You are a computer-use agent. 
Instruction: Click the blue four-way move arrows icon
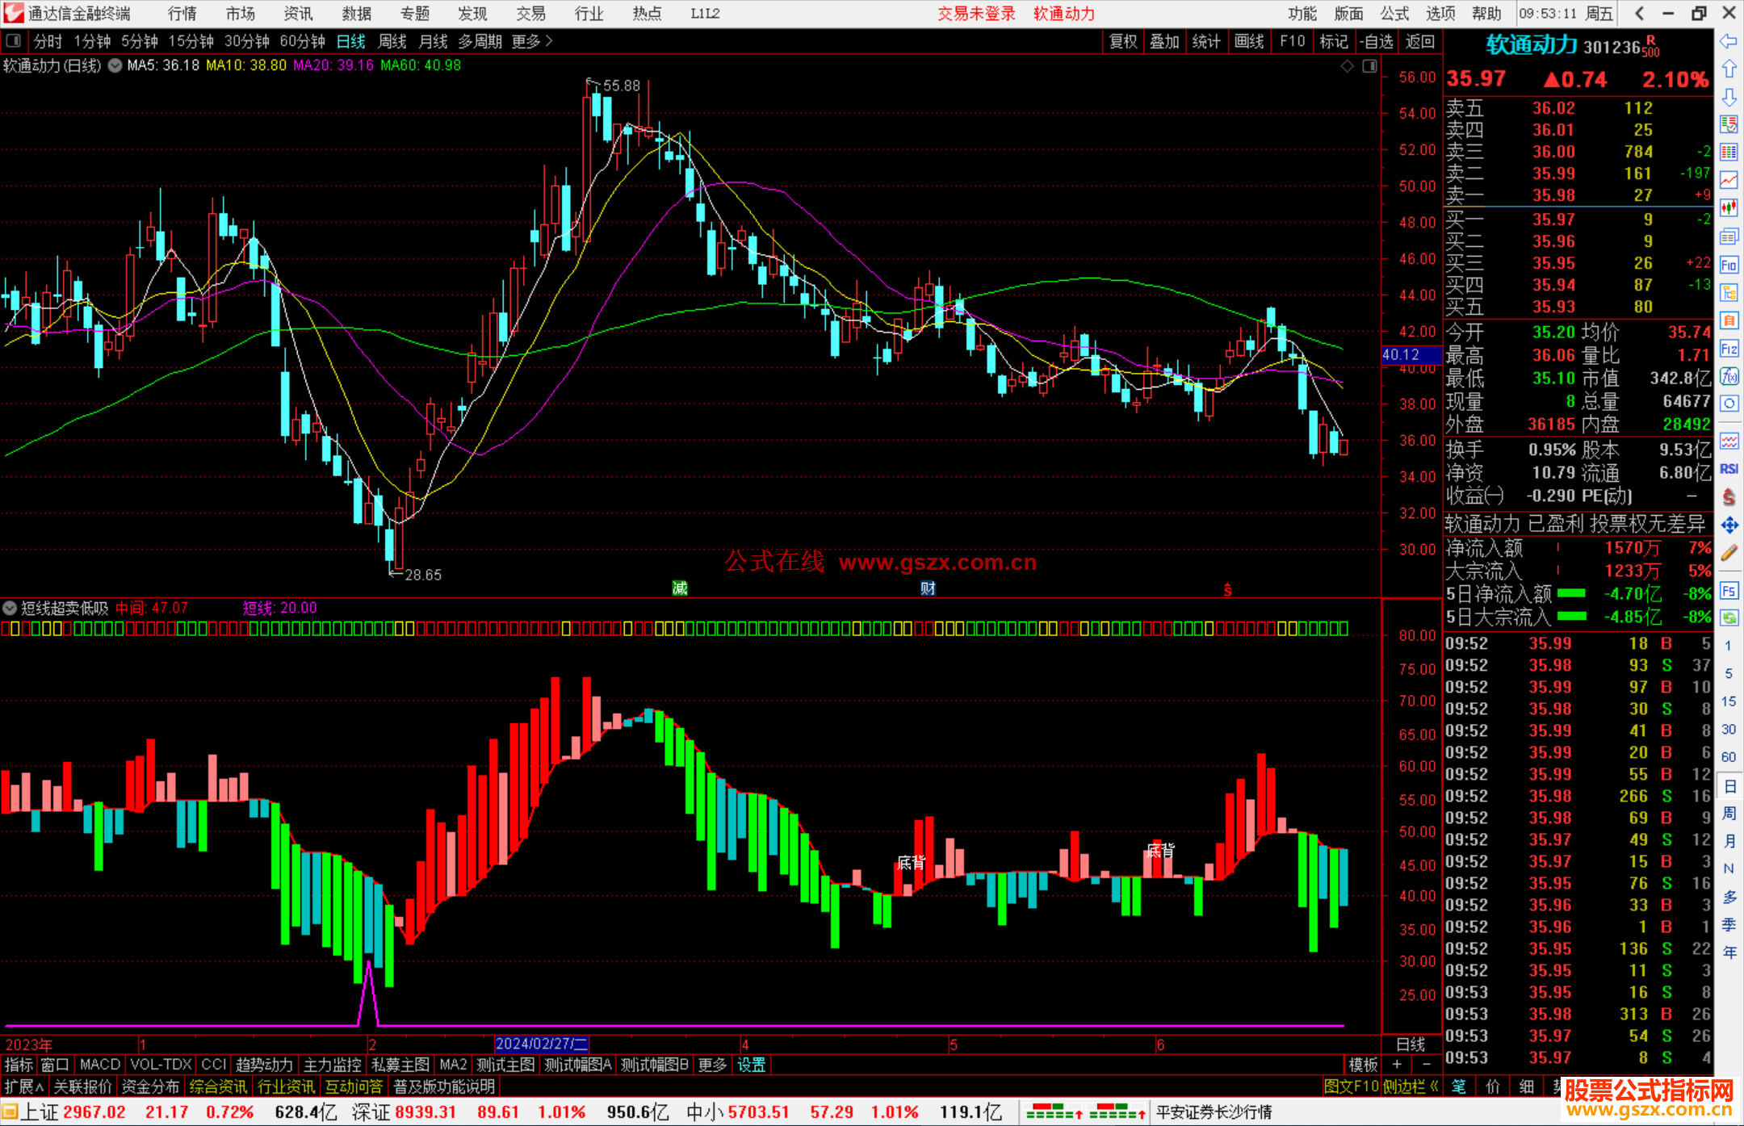pyautogui.click(x=1729, y=525)
